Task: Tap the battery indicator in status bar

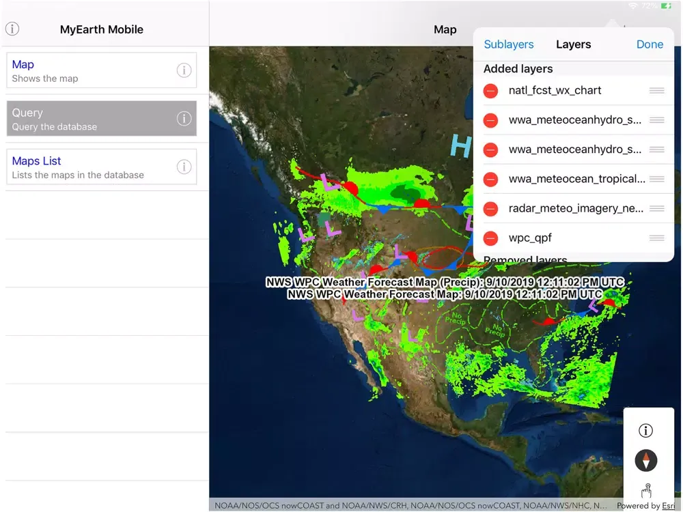Action: click(x=666, y=5)
